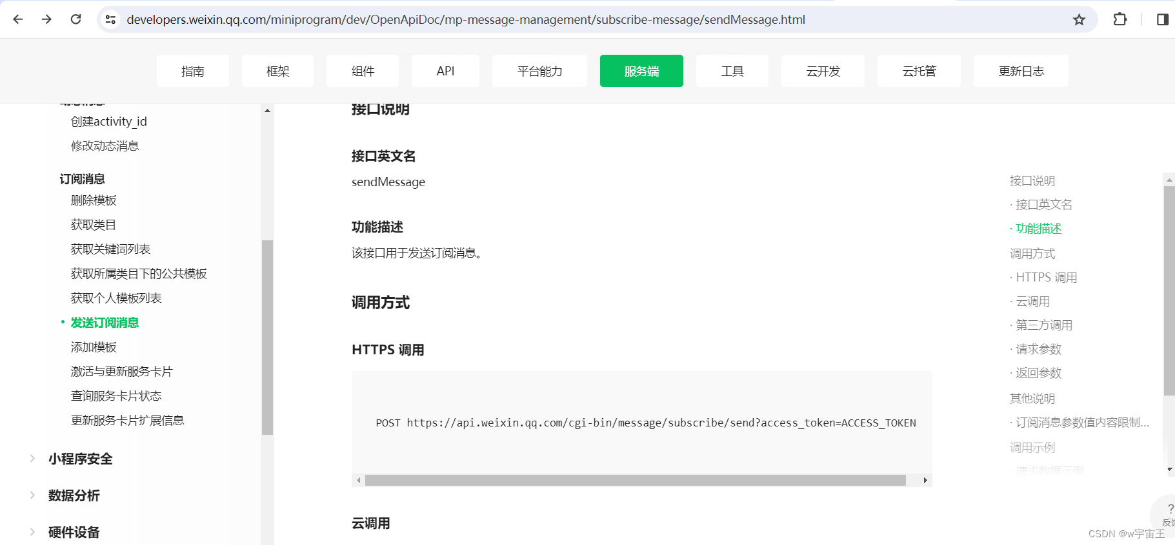Jump to 接口英文名 in outline
This screenshot has height=545, width=1175.
coord(1044,205)
